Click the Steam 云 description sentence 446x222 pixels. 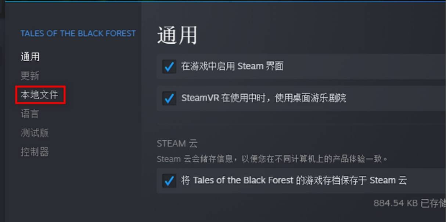click(x=272, y=159)
